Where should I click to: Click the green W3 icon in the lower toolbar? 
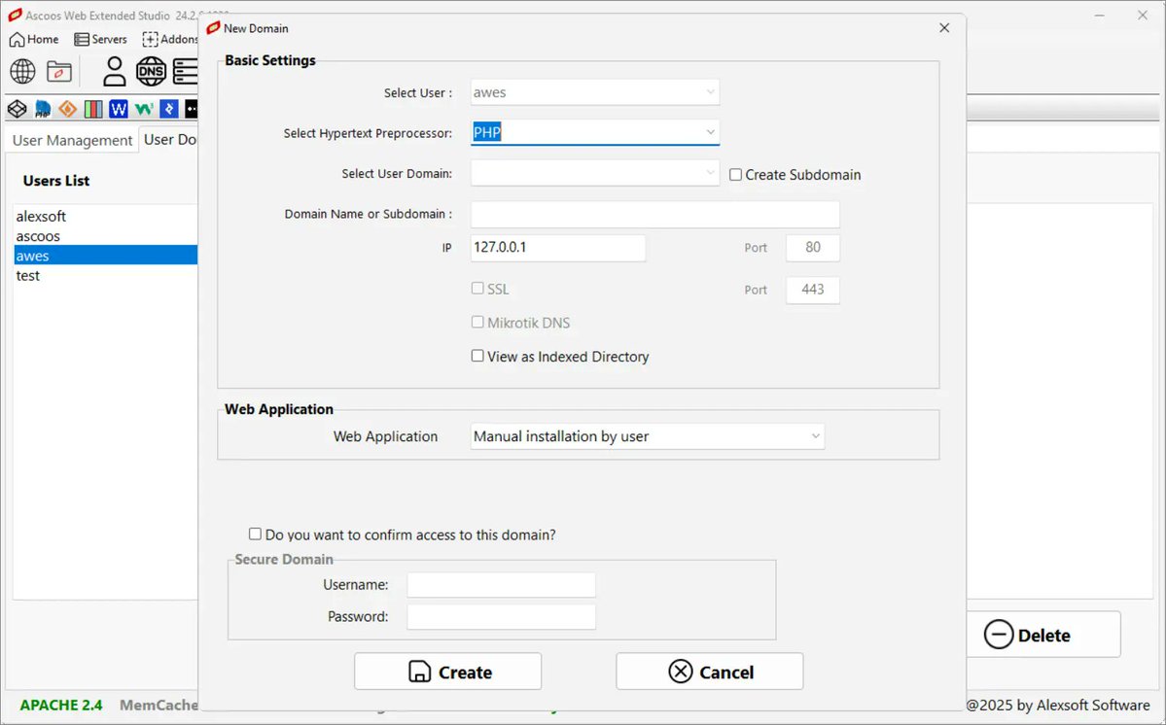click(143, 109)
